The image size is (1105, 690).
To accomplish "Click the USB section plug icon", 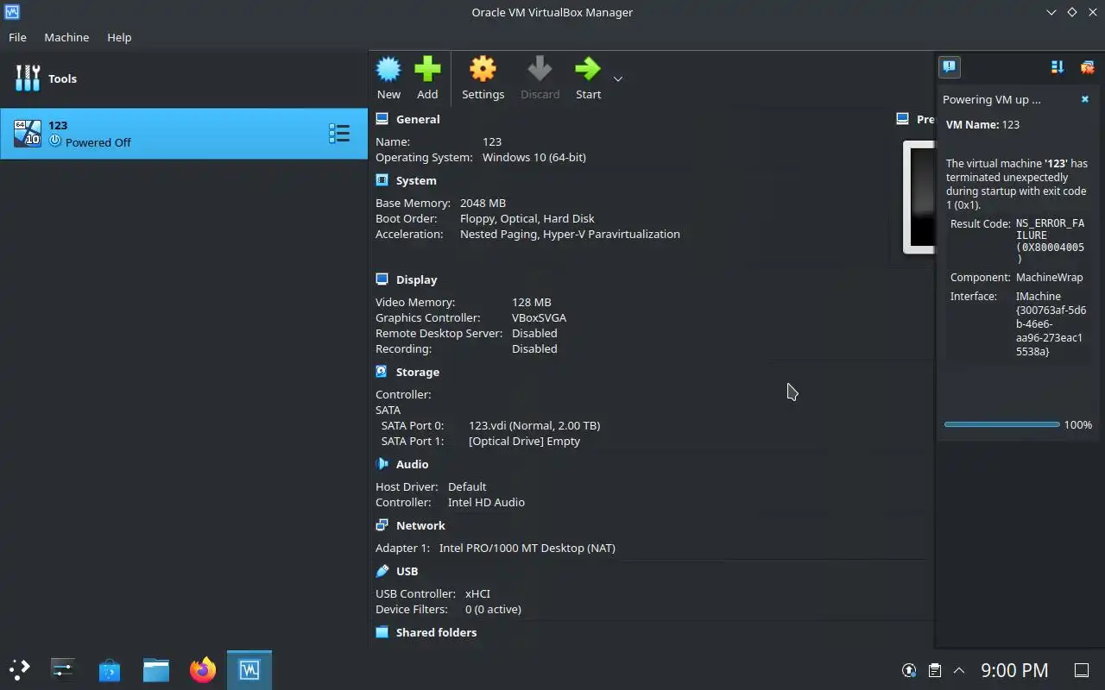I will pyautogui.click(x=382, y=571).
